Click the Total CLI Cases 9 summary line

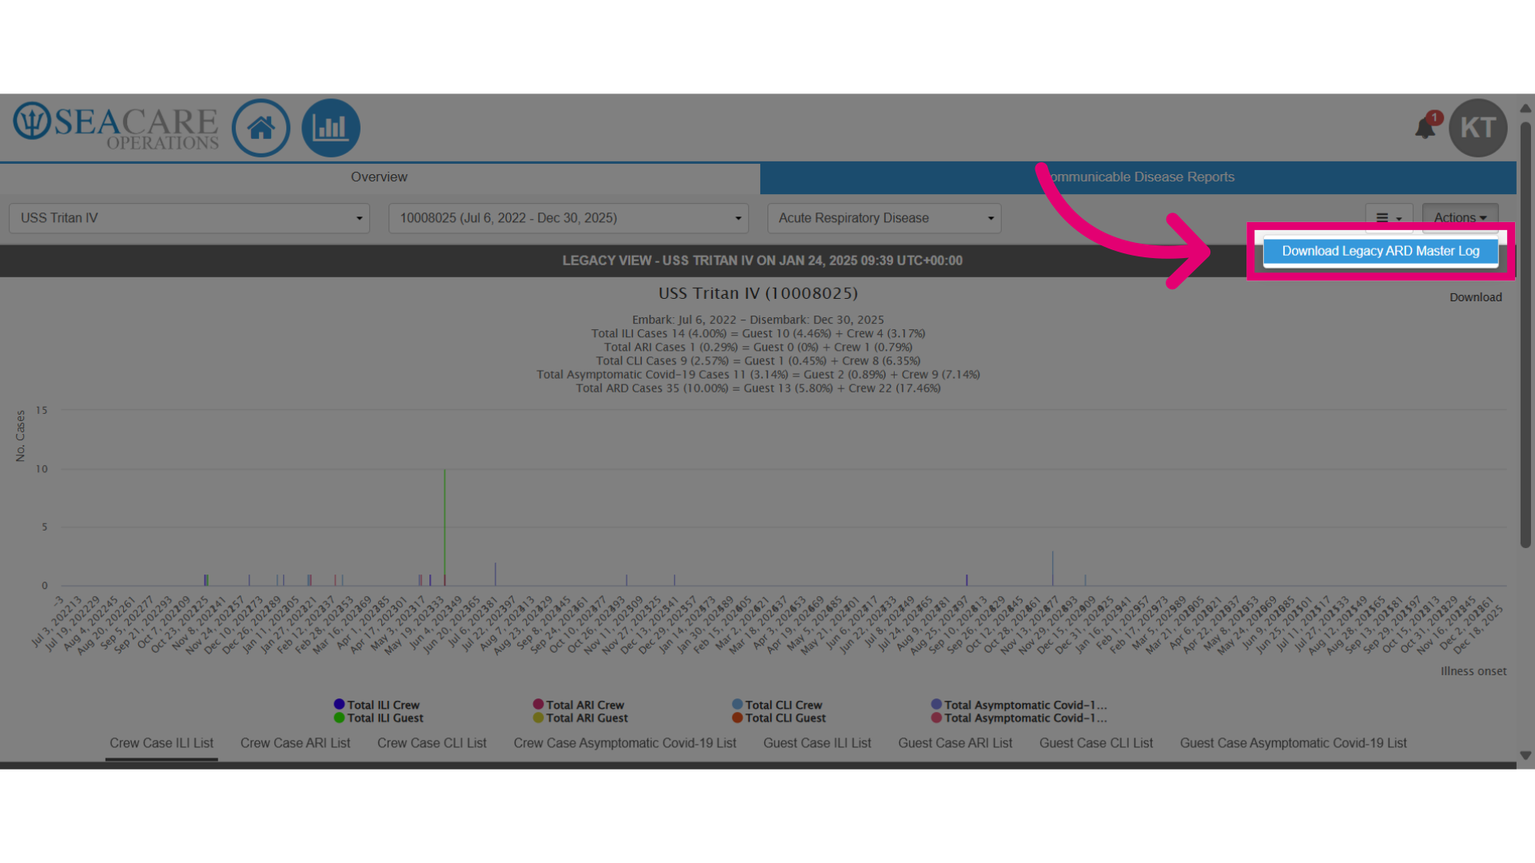click(758, 360)
